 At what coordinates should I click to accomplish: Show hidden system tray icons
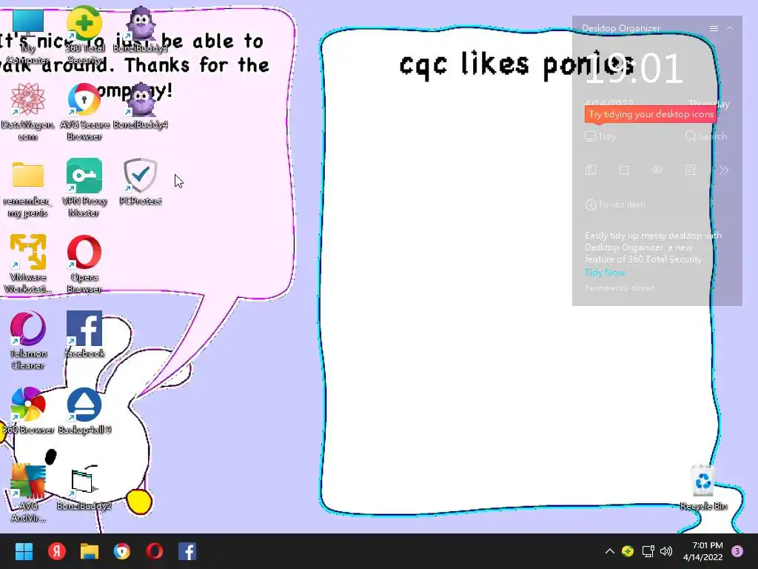(x=610, y=551)
